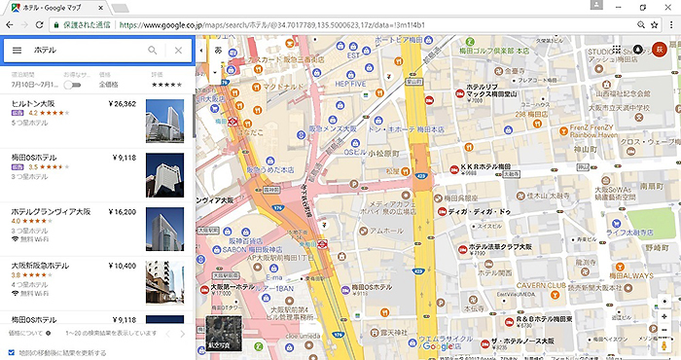Open Chrome three-dot menu
This screenshot has height=360, width=681.
point(671,25)
